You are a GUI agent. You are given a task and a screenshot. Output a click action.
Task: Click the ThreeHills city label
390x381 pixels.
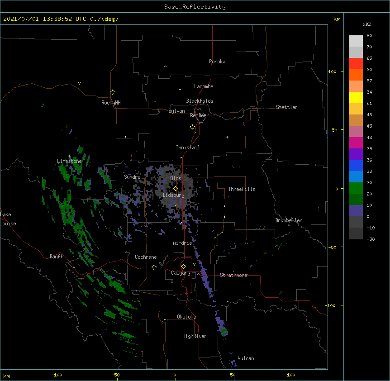click(x=242, y=189)
